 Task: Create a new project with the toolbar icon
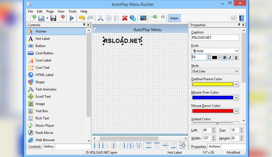click(x=33, y=18)
